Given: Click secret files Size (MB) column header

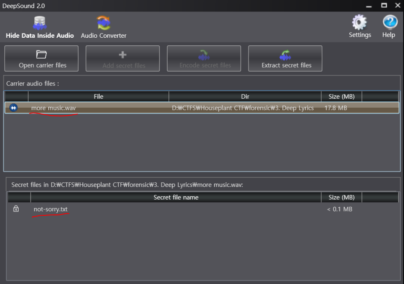Looking at the screenshot, I should click(x=342, y=198).
